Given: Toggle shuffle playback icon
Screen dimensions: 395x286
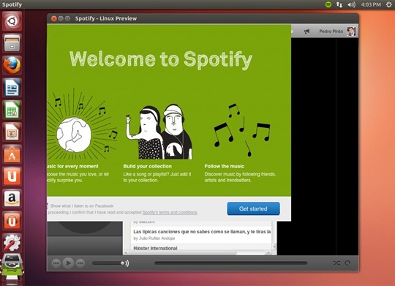Looking at the screenshot, I should tap(336, 263).
